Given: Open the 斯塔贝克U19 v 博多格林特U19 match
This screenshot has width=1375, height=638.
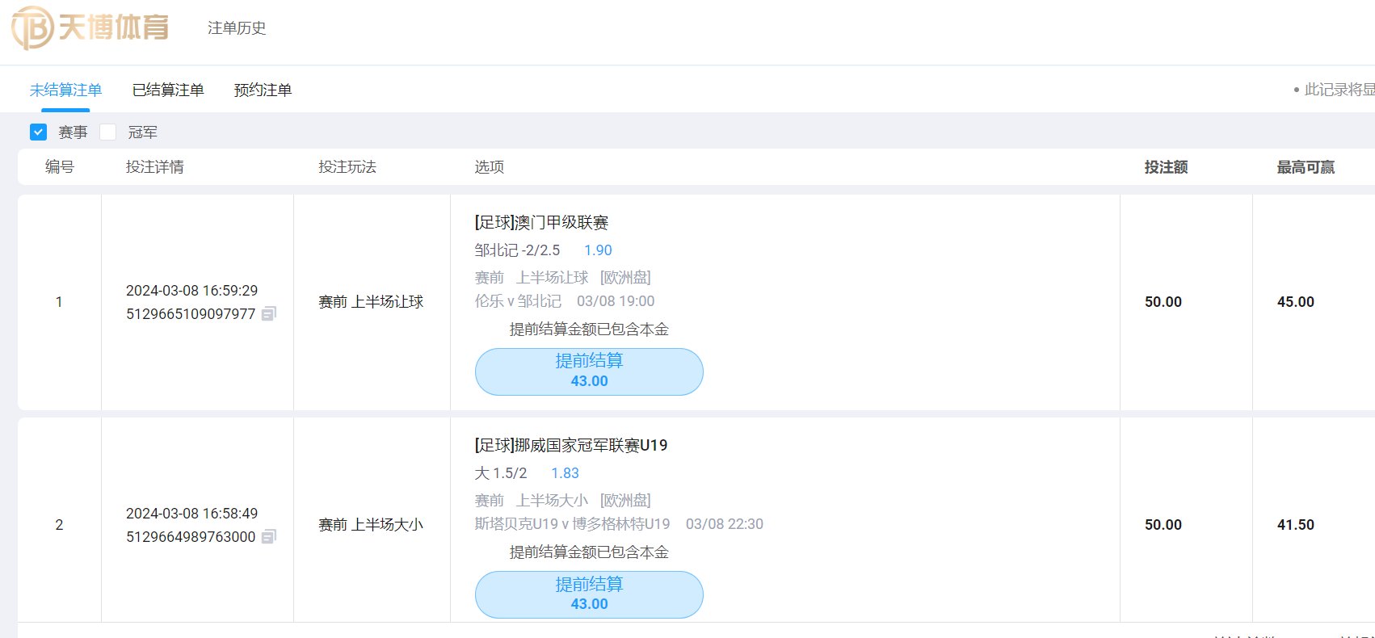Looking at the screenshot, I should pyautogui.click(x=572, y=524).
